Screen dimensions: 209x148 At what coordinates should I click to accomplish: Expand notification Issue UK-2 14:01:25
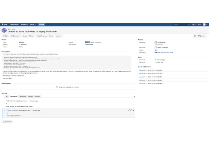[163, 73]
